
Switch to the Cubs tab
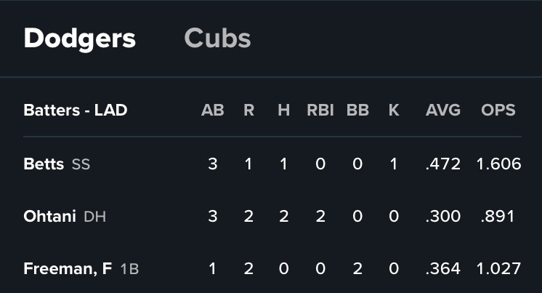(217, 39)
